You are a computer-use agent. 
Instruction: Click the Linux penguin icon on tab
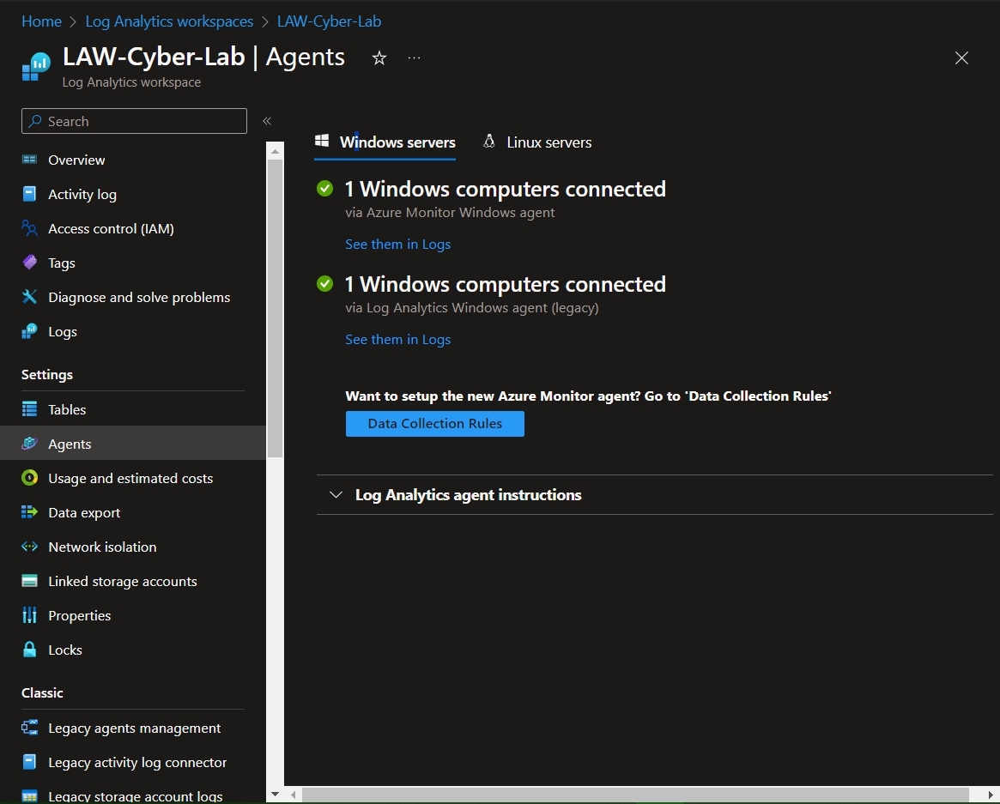[x=489, y=142]
